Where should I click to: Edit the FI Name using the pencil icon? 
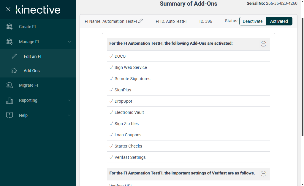[x=141, y=21]
